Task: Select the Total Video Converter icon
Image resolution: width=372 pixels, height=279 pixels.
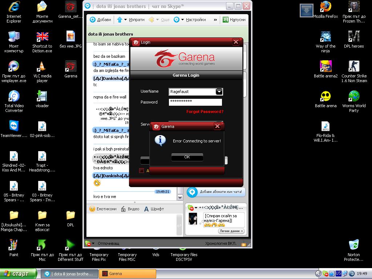Action: (x=14, y=102)
